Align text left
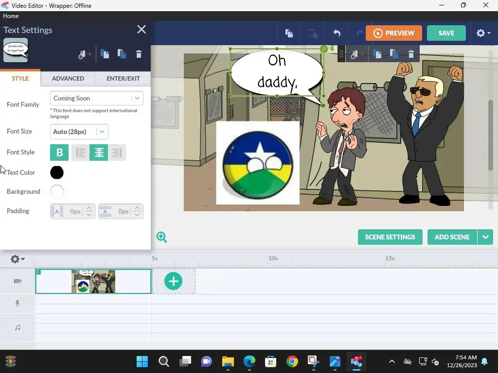Image resolution: width=498 pixels, height=373 pixels. pyautogui.click(x=81, y=153)
